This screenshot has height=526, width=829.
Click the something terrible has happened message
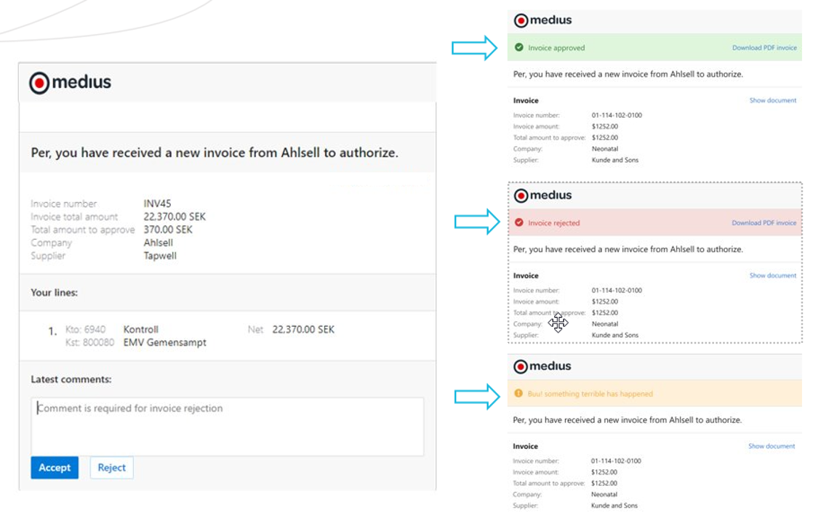point(590,394)
